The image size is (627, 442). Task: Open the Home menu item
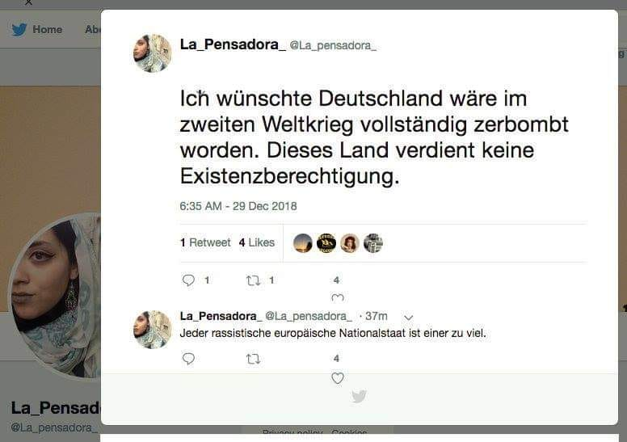click(x=47, y=30)
